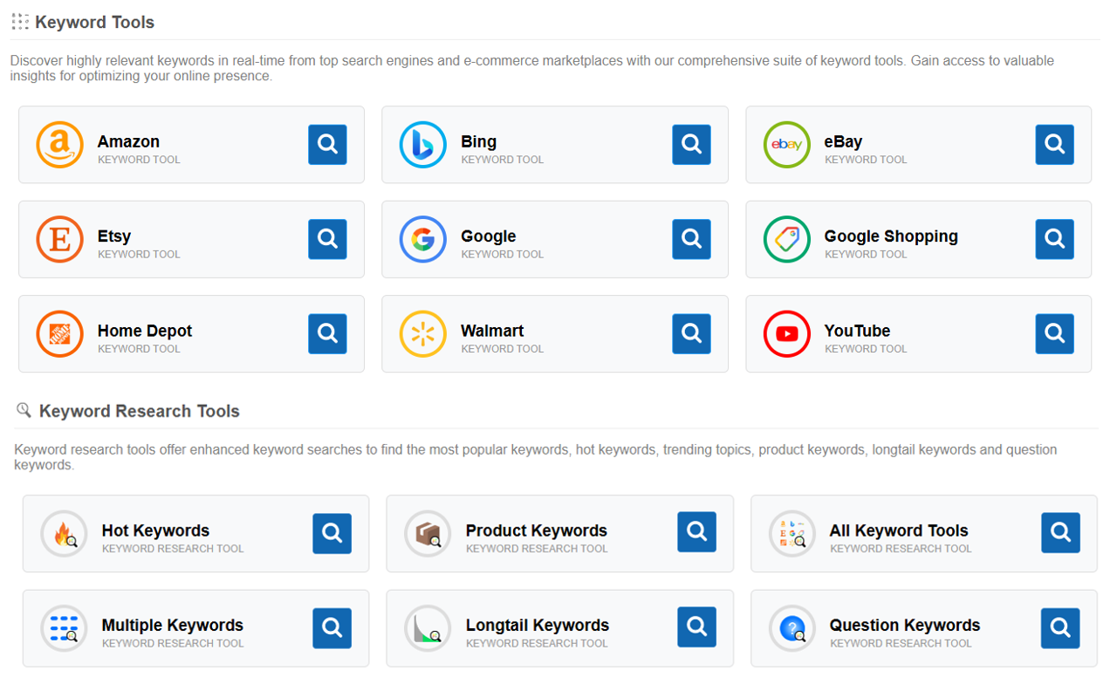Select the Walmart spark icon
The image size is (1117, 698).
click(x=423, y=333)
